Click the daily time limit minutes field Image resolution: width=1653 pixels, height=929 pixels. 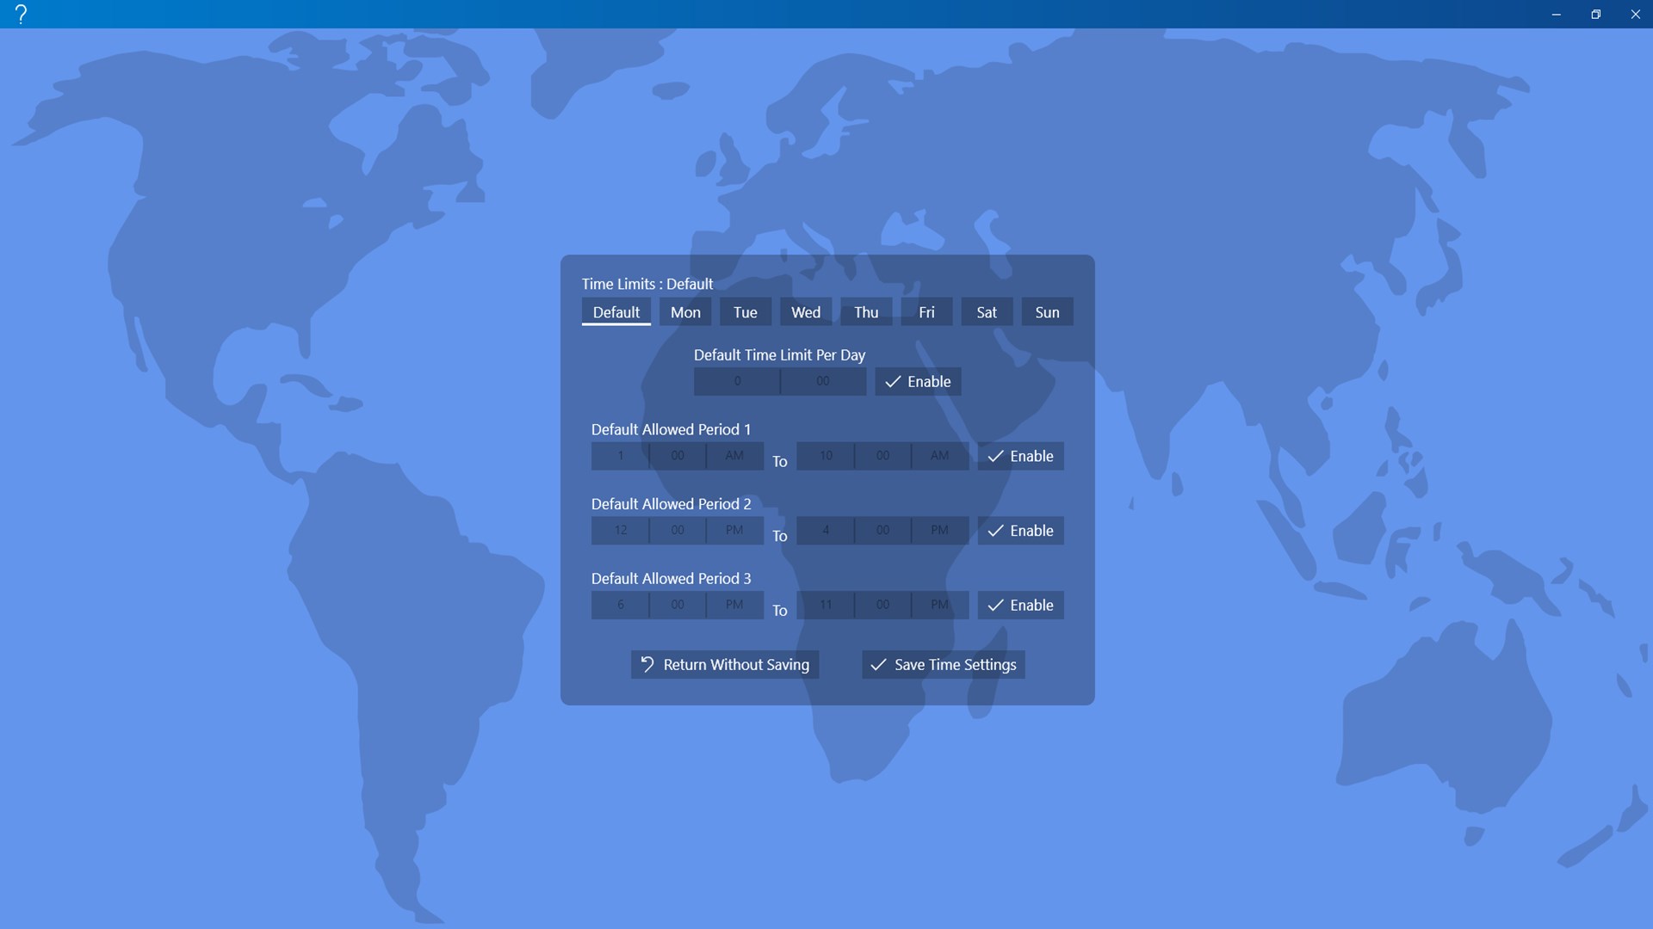823,381
